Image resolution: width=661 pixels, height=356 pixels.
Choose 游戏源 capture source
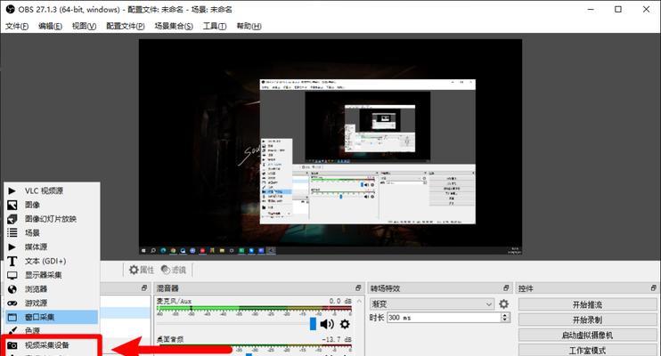click(x=52, y=303)
